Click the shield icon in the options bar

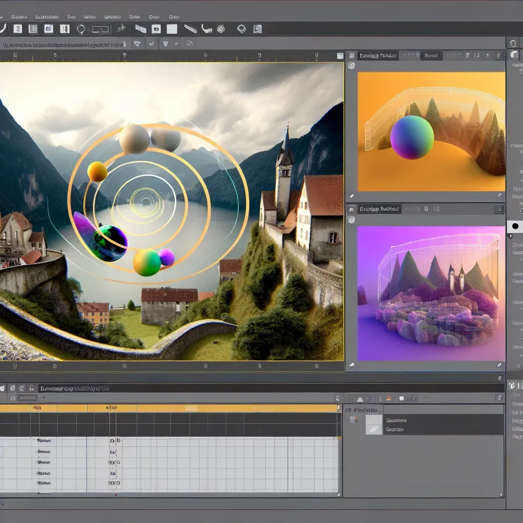click(x=165, y=44)
